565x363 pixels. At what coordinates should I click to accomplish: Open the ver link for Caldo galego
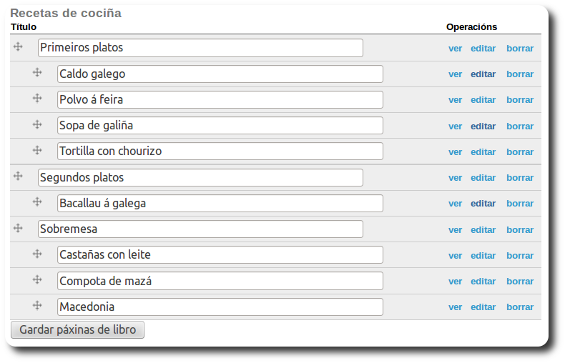pos(455,74)
